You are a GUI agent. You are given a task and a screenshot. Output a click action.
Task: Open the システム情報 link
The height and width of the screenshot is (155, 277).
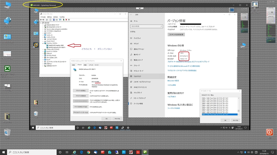pyautogui.click(x=172, y=85)
